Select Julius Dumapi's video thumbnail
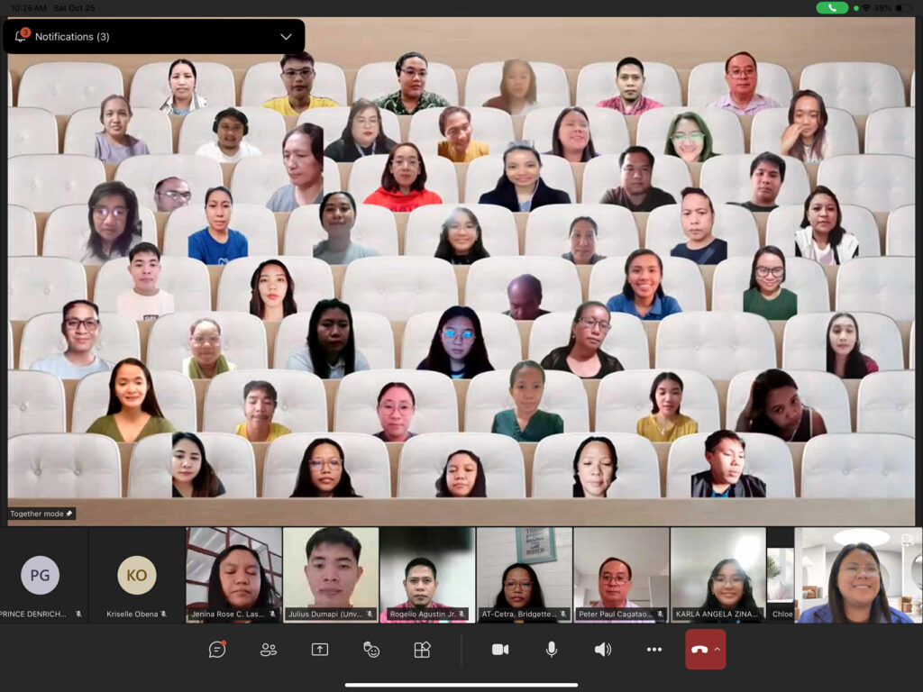The width and height of the screenshot is (923, 692). click(x=331, y=573)
